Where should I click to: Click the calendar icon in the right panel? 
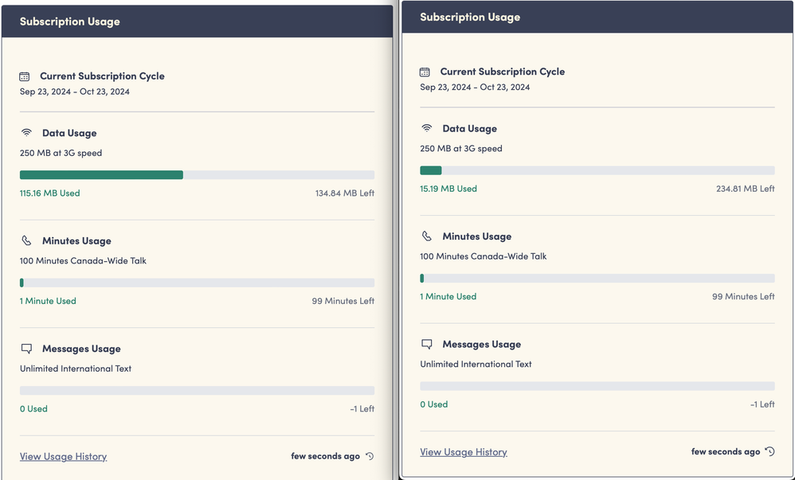(x=425, y=72)
